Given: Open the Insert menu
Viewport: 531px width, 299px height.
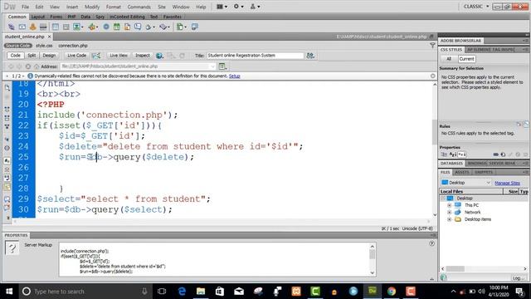Looking at the screenshot, I should tap(72, 7).
